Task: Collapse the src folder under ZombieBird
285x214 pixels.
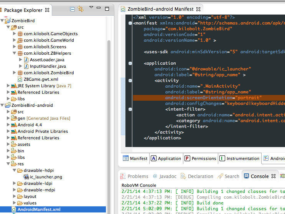Action: click(x=8, y=27)
